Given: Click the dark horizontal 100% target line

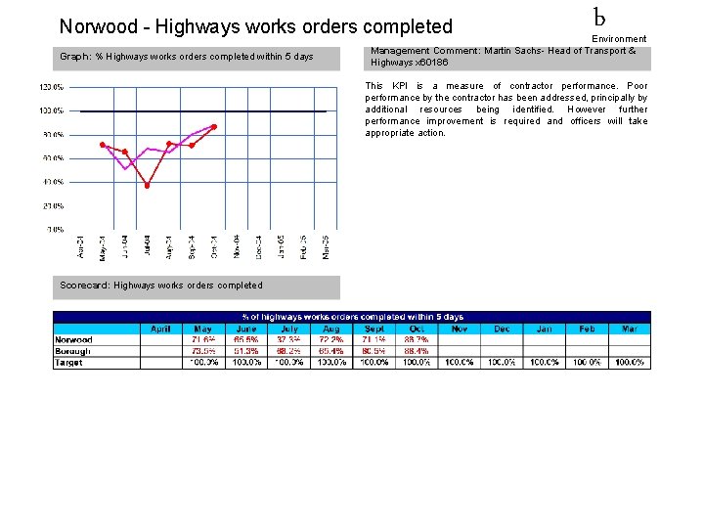Looking at the screenshot, I should tap(203, 111).
